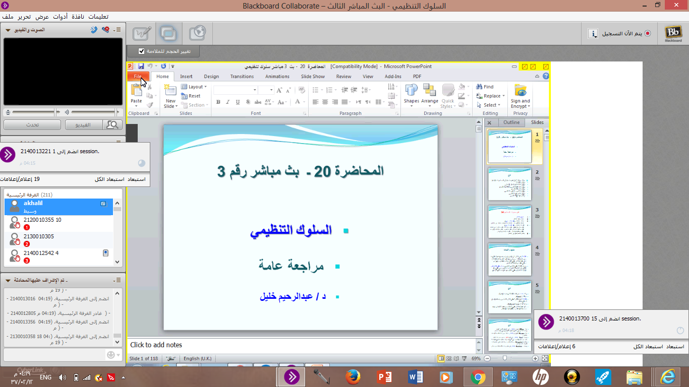Switch to the Transitions ribbon tab
This screenshot has width=689, height=387.
(242, 77)
